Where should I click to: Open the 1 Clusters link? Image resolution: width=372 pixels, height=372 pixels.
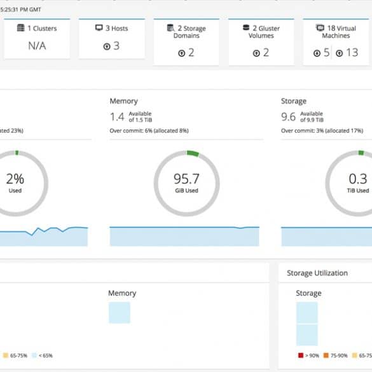pyautogui.click(x=42, y=28)
